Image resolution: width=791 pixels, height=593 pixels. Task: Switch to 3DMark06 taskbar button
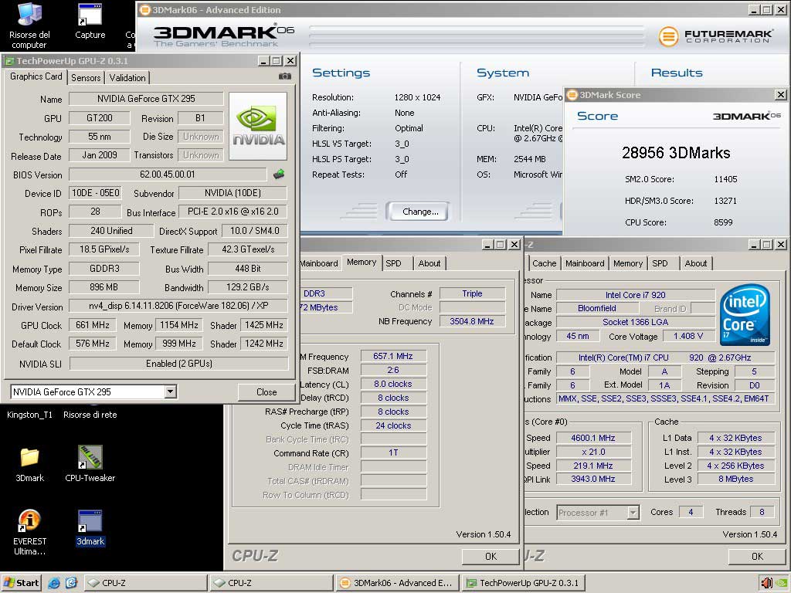coord(398,583)
